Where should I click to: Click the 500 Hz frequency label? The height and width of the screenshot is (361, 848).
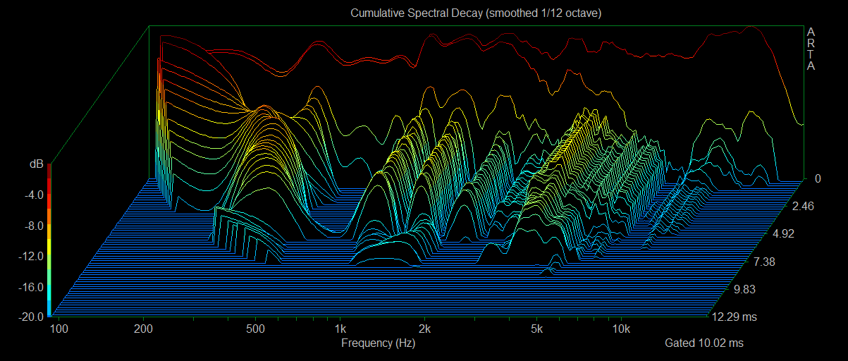tap(255, 329)
